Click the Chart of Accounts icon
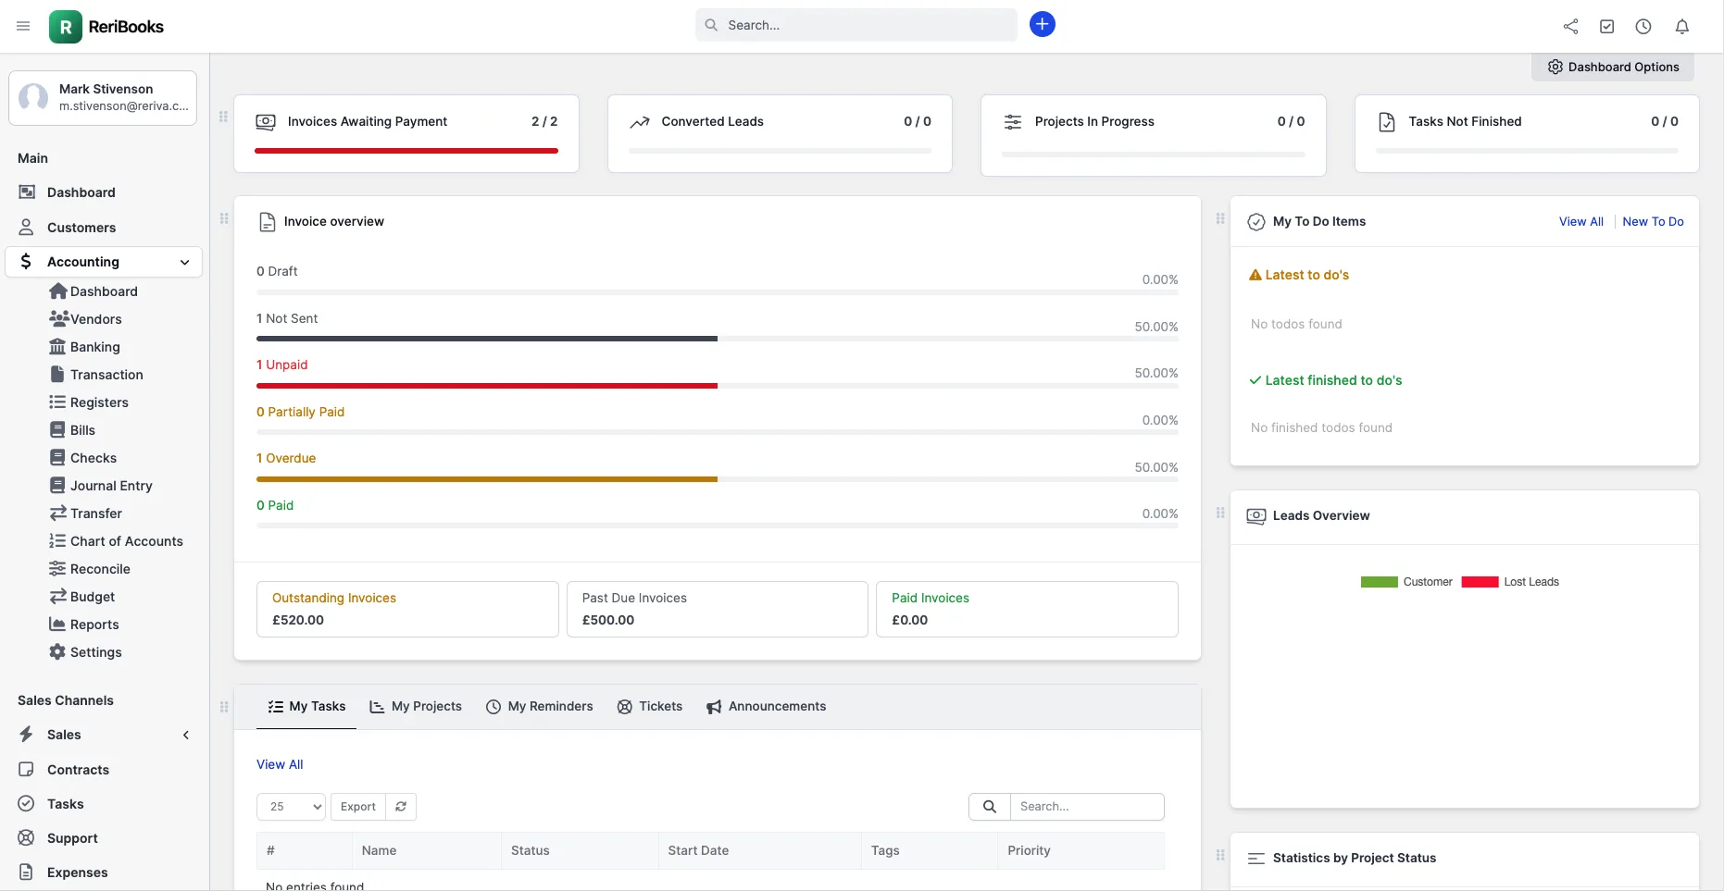This screenshot has width=1724, height=891. pos(57,541)
